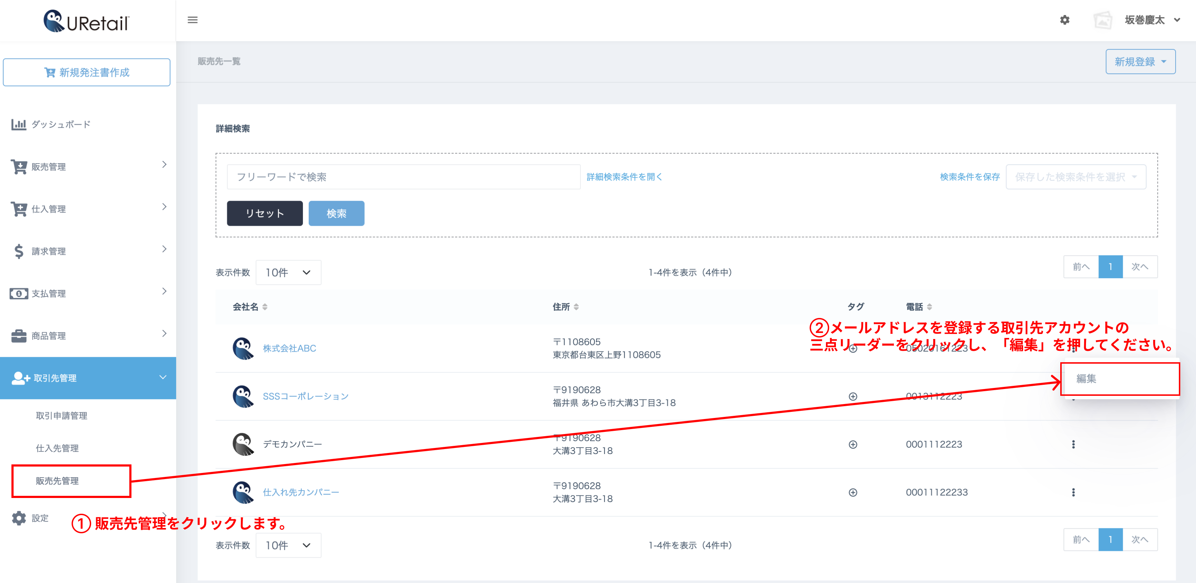Add tag plus icon for SSSコーポレーション
The width and height of the screenshot is (1196, 583).
tap(852, 397)
